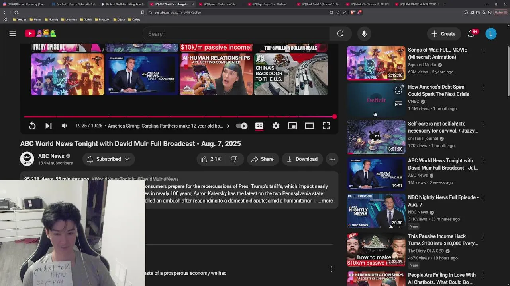
Task: Bookmark this page icon
Action: (143, 12)
